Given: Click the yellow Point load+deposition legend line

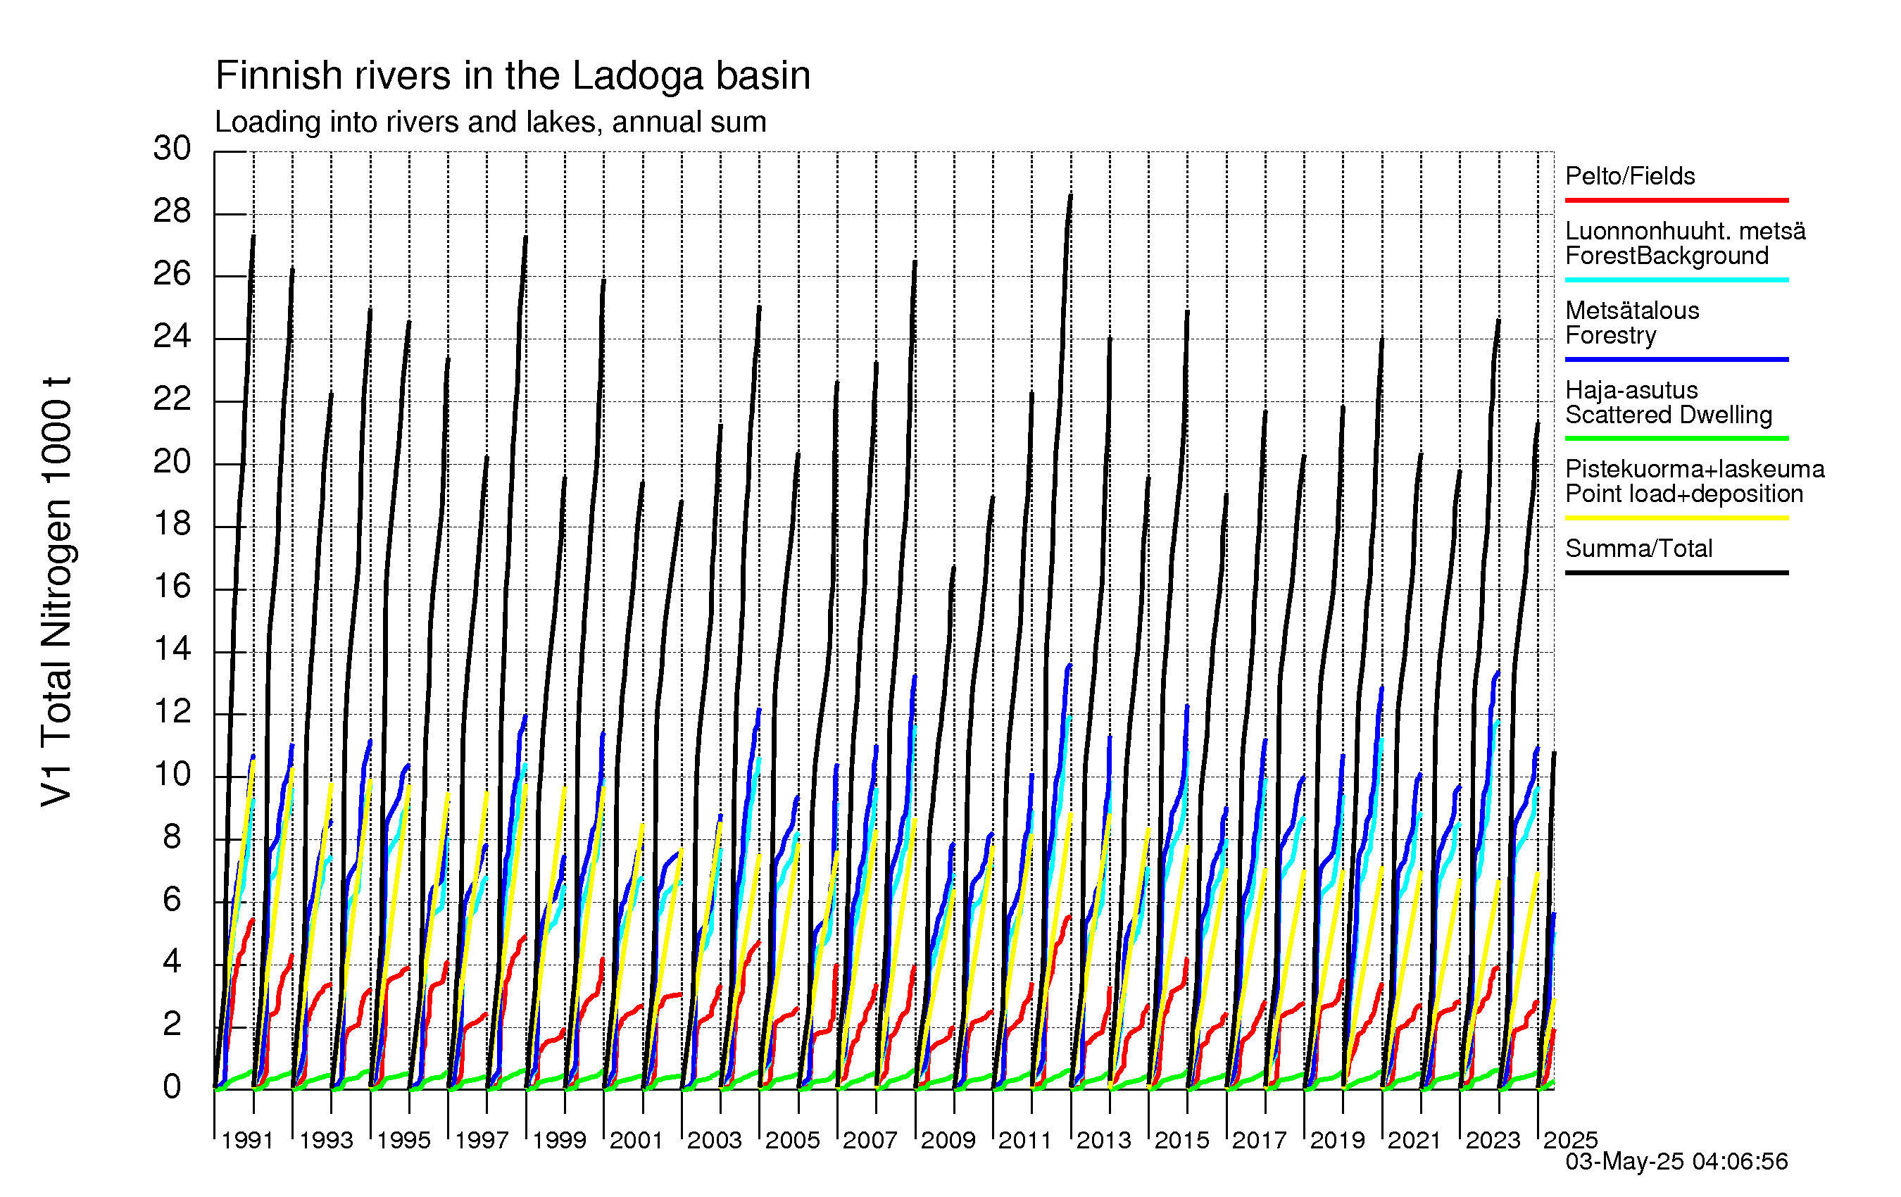Looking at the screenshot, I should point(1677,518).
